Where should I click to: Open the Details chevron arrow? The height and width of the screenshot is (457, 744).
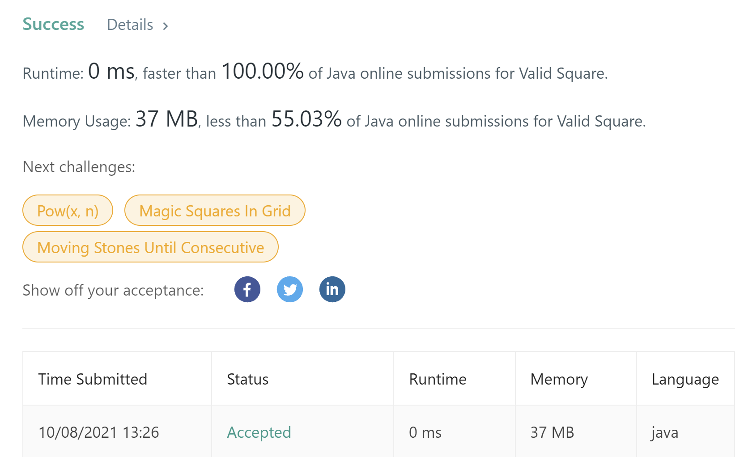166,26
